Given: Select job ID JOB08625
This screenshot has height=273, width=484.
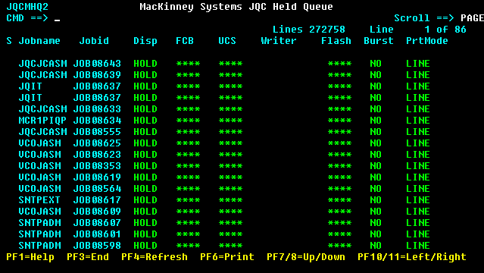Looking at the screenshot, I should 97,143.
